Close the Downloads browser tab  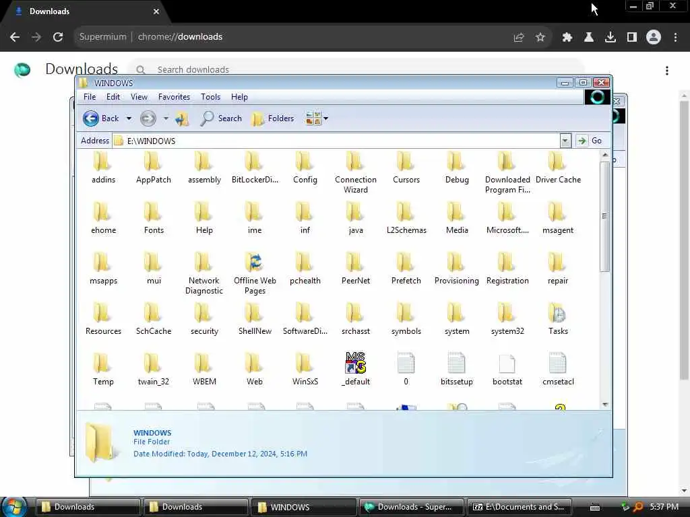pyautogui.click(x=156, y=11)
